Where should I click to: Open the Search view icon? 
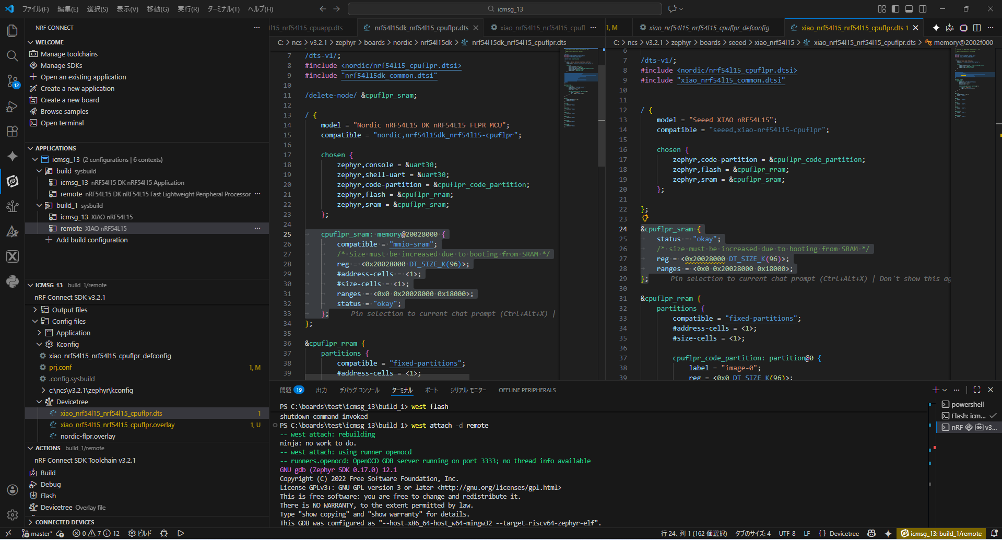coord(12,56)
